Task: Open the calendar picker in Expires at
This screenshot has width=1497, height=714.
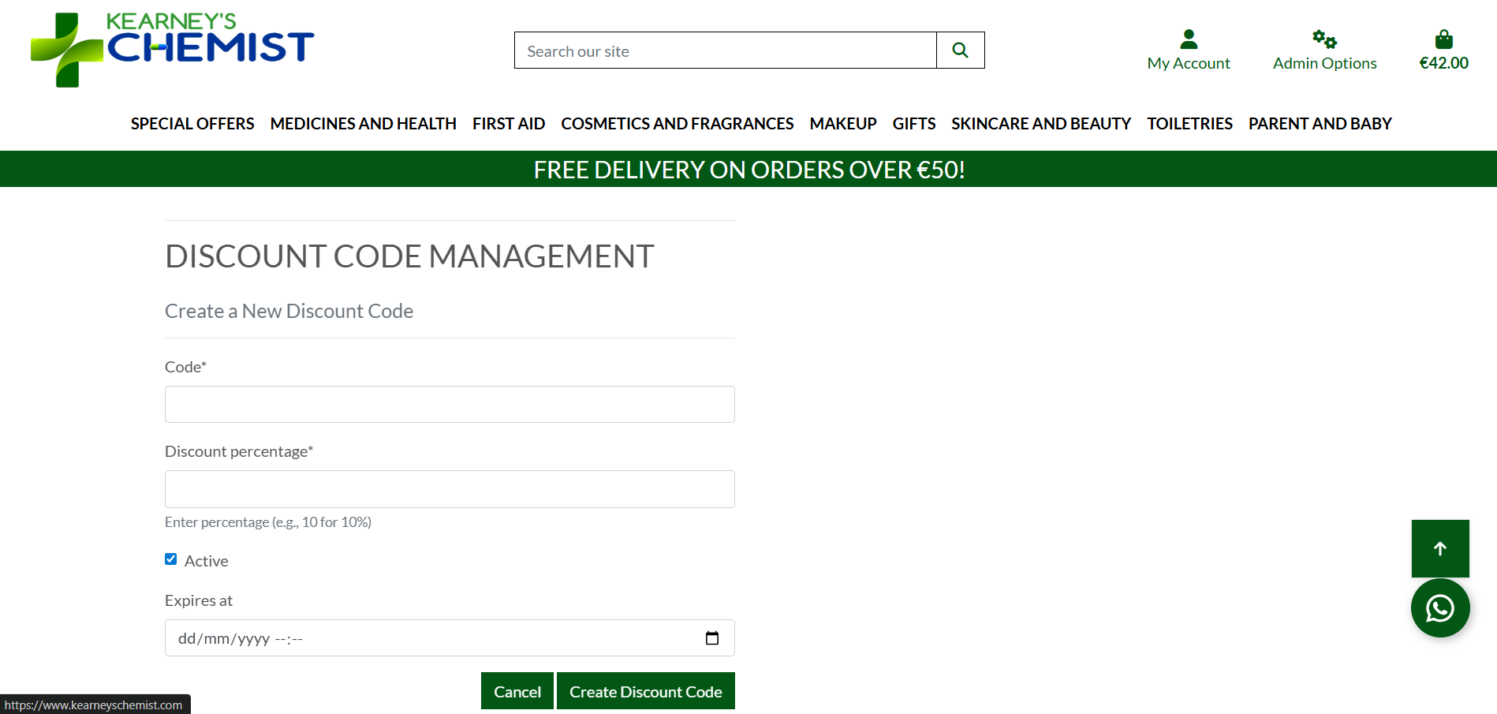Action: [712, 638]
